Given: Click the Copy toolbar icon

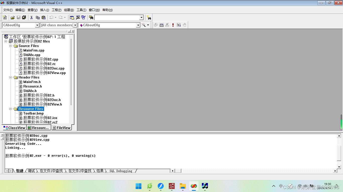Looking at the screenshot, I should (x=38, y=17).
